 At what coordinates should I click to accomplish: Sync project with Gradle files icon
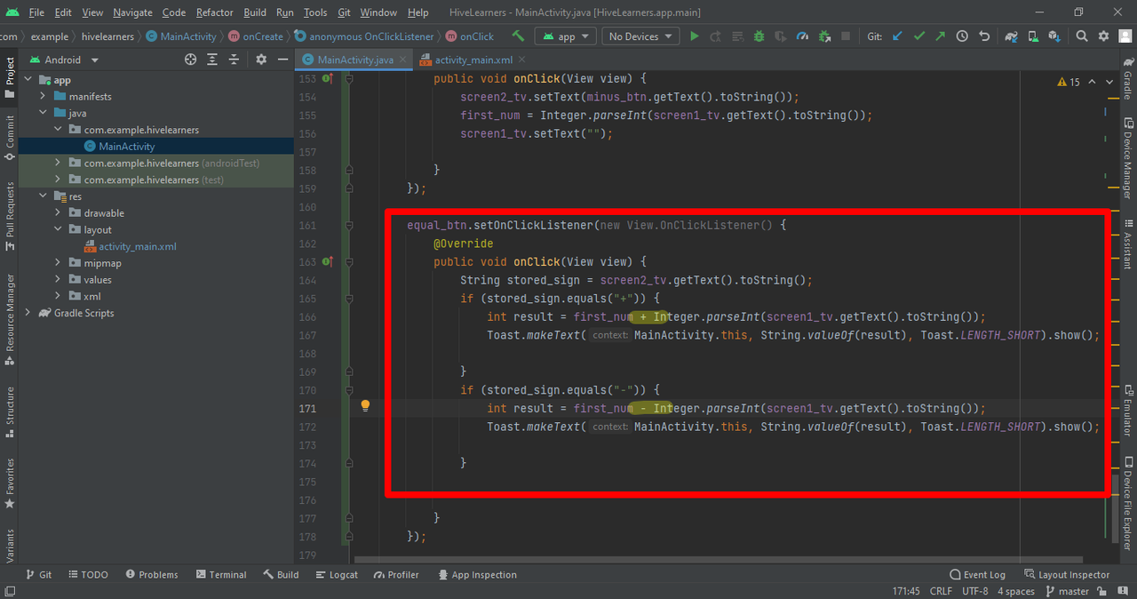point(1011,36)
